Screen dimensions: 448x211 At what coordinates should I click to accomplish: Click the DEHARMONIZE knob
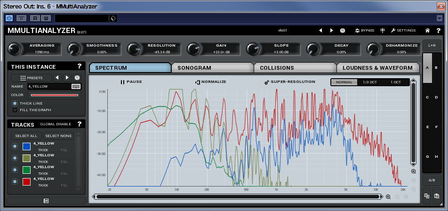click(x=373, y=49)
